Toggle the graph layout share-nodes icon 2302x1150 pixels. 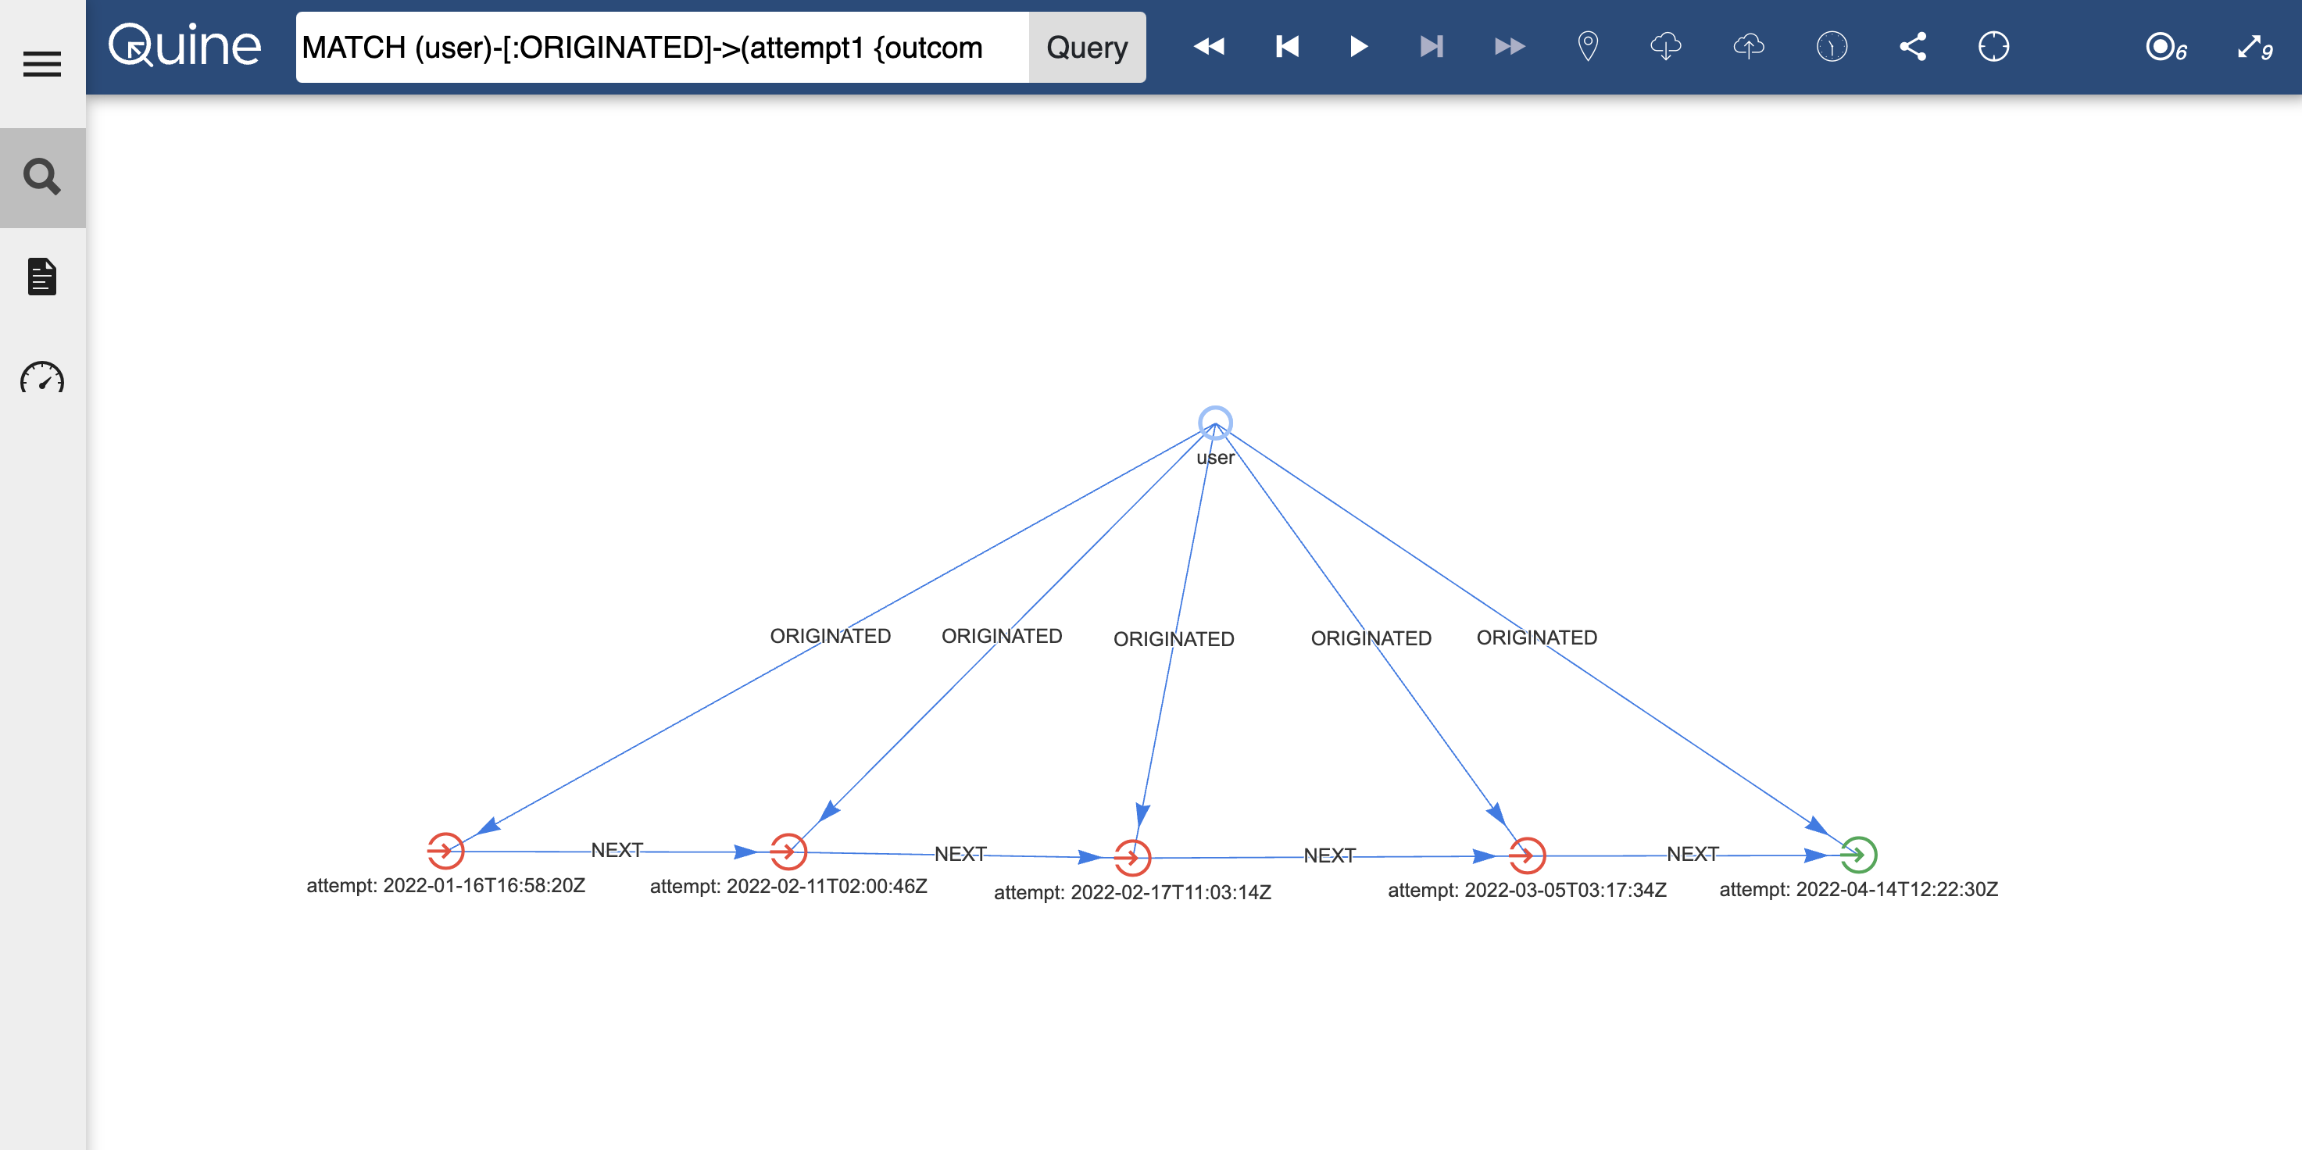coord(1912,46)
